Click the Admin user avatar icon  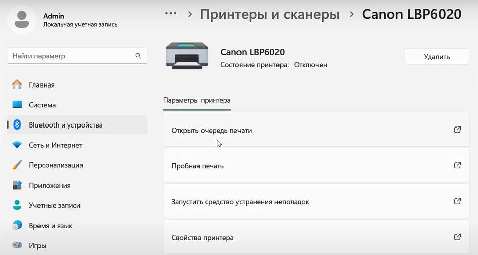click(x=22, y=20)
